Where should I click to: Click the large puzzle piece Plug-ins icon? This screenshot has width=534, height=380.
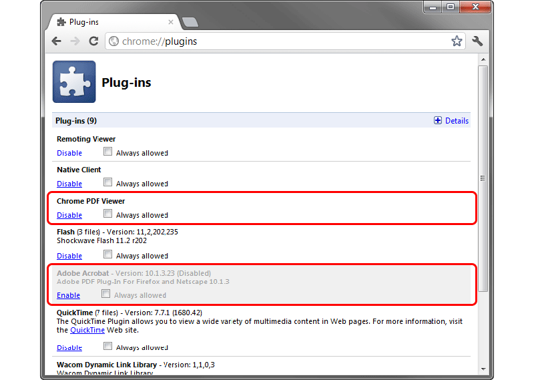tap(74, 81)
